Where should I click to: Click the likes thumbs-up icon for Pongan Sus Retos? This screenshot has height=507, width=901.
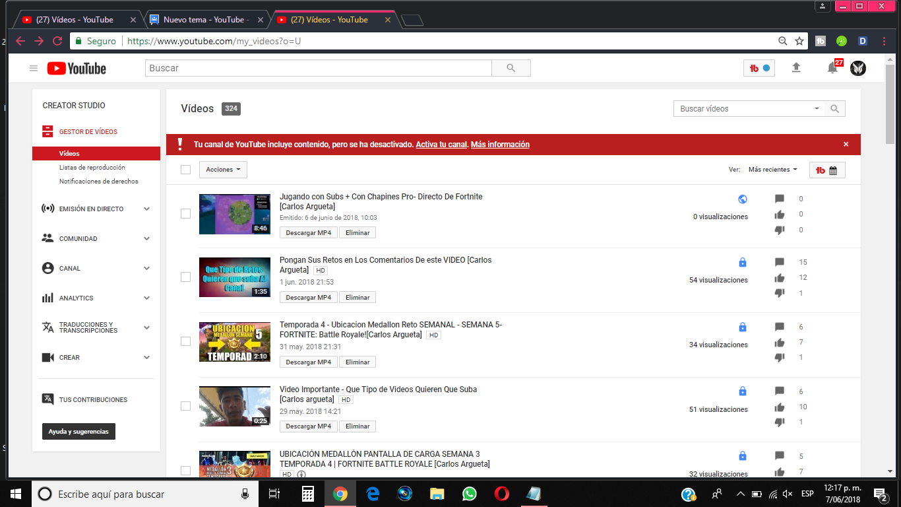pos(780,278)
